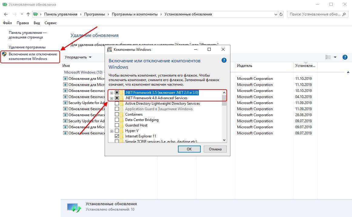Open the Правка menu
This screenshot has height=217, width=352.
click(23, 23)
